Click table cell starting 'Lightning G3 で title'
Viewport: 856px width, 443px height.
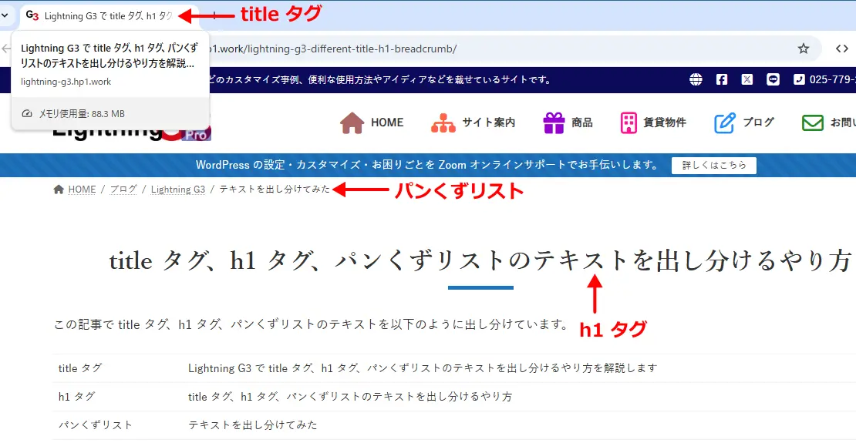[423, 368]
